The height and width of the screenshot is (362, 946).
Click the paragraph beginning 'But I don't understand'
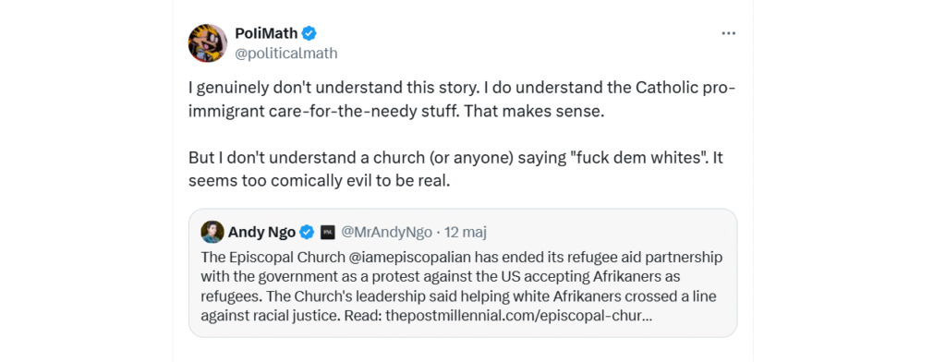click(x=455, y=169)
